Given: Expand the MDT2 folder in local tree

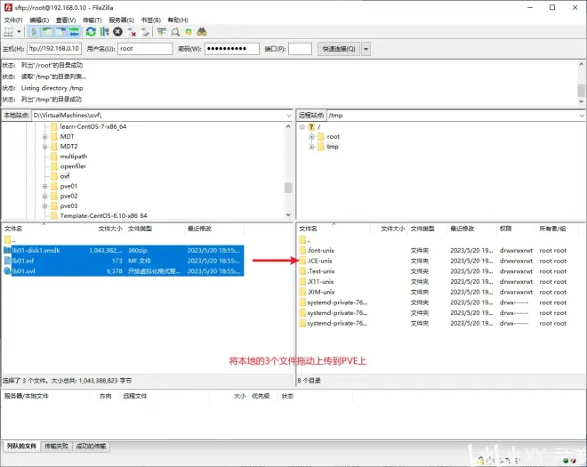Looking at the screenshot, I should (45, 147).
